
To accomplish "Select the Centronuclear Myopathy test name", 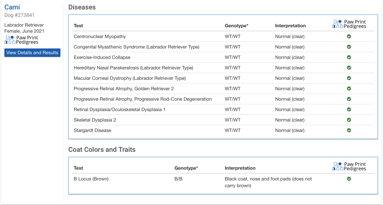I will (100, 37).
